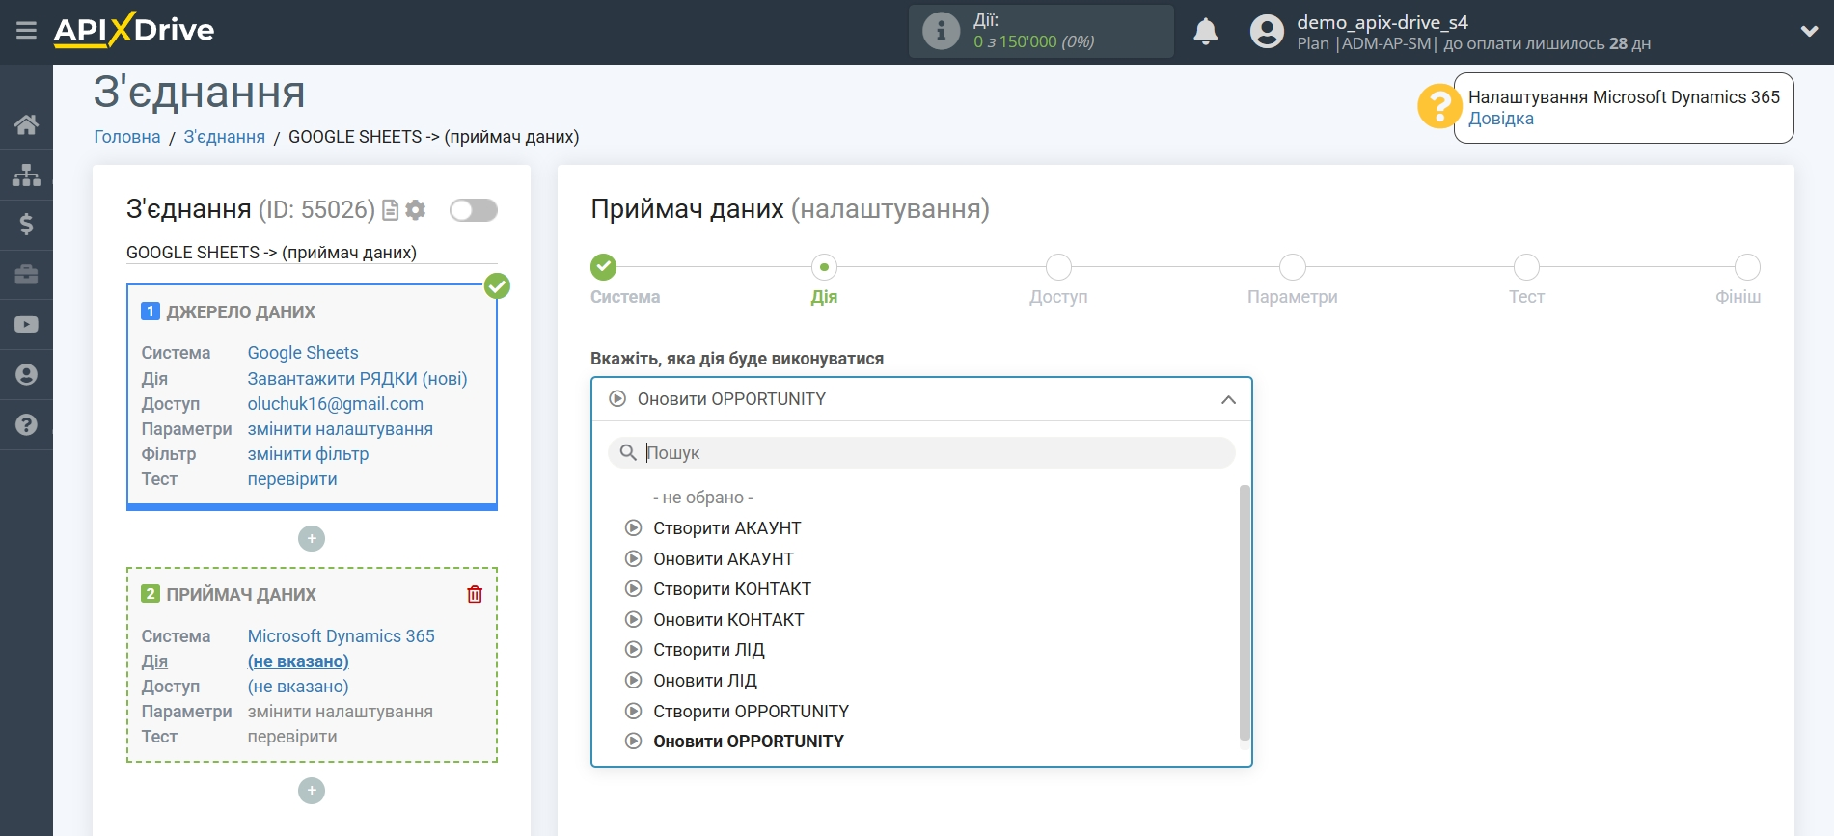Go to Система wizard step
The width and height of the screenshot is (1834, 836).
point(604,267)
